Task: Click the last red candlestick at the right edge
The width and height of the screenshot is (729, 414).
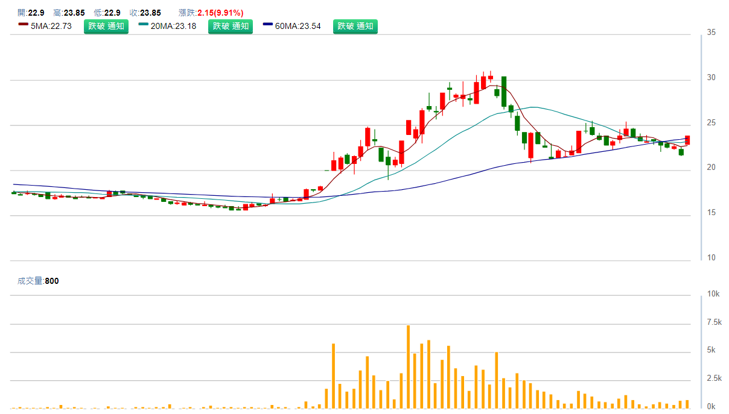Action: coord(687,140)
